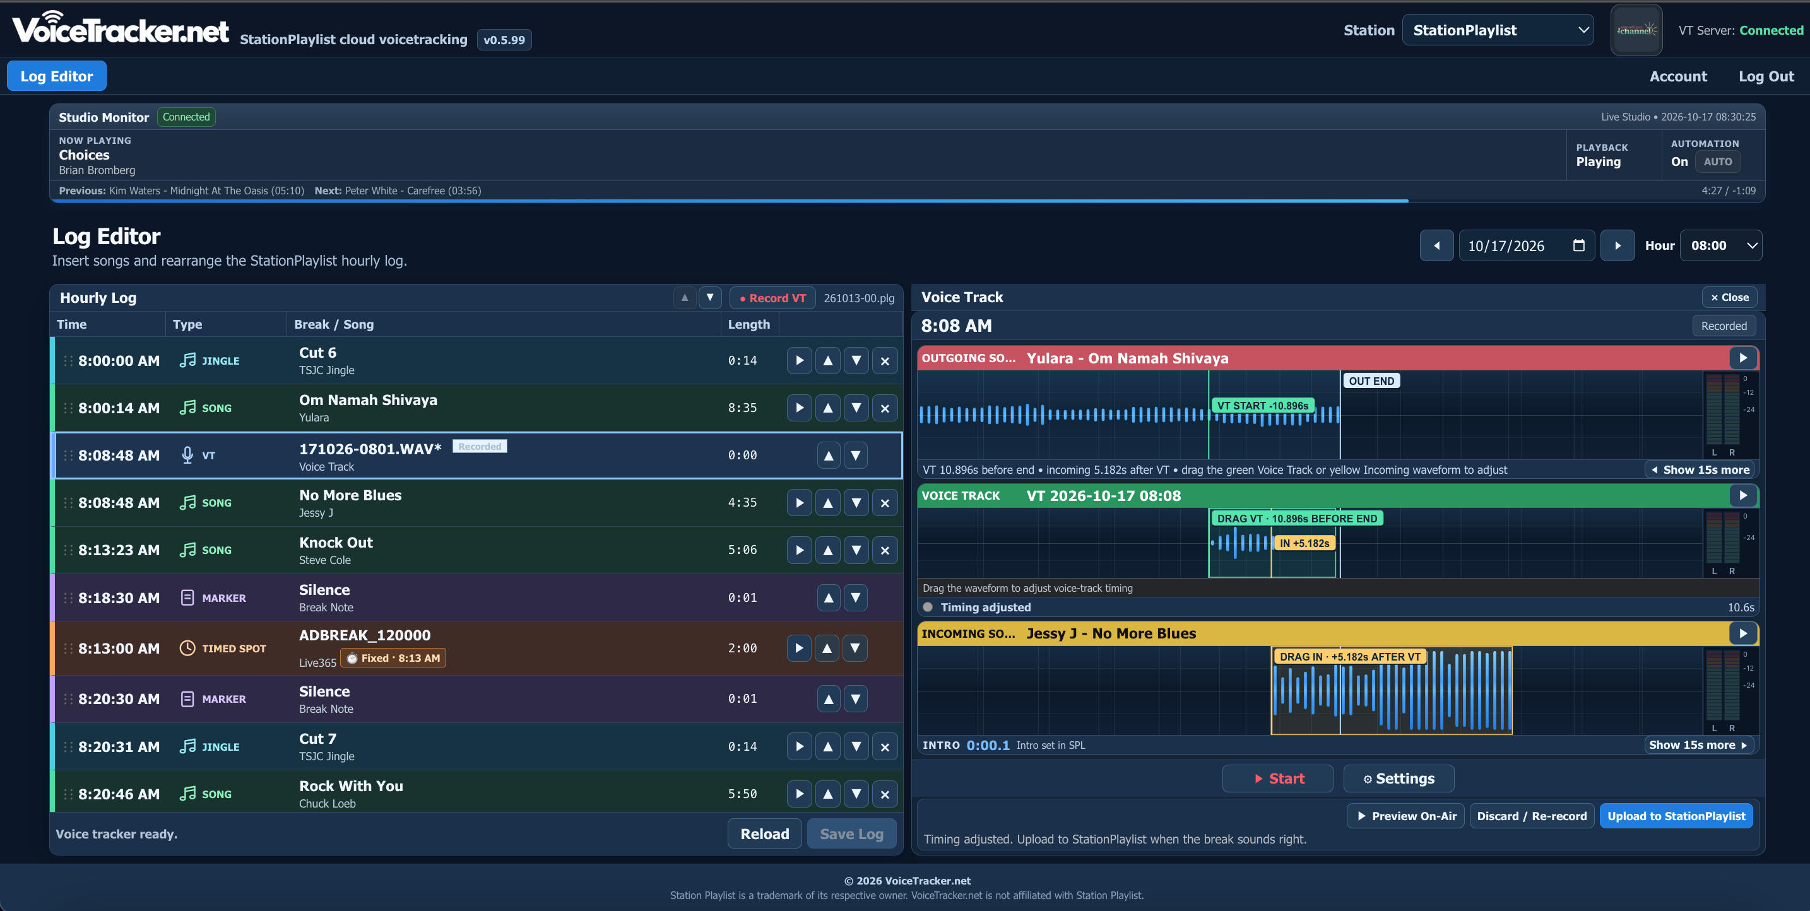1810x911 pixels.
Task: Move selected item down in Hourly Log header
Action: pos(709,298)
